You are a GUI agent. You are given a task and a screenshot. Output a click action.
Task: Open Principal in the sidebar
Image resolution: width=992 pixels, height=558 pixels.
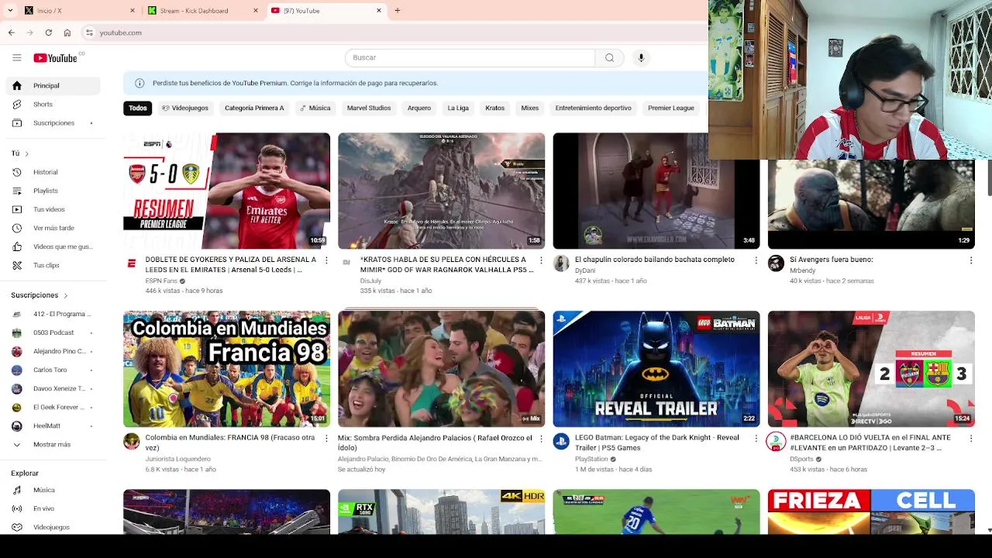(53, 85)
